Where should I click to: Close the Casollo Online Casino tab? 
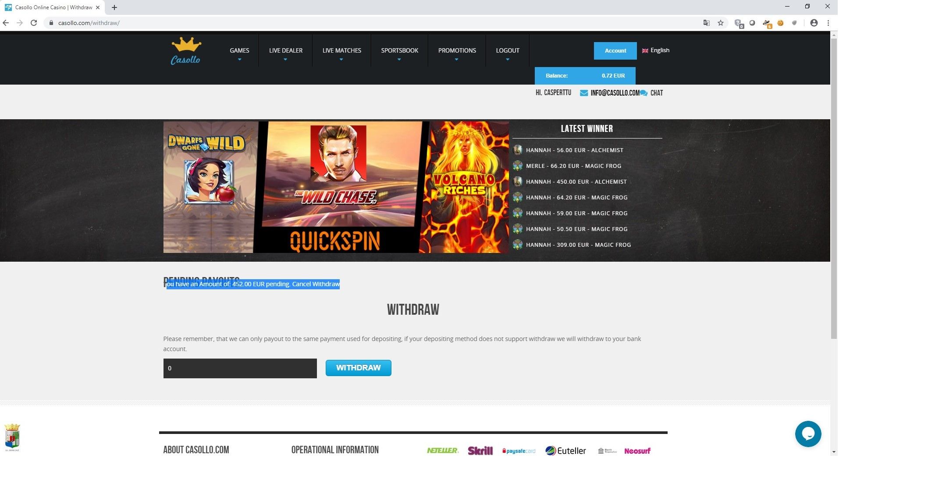[x=98, y=7]
